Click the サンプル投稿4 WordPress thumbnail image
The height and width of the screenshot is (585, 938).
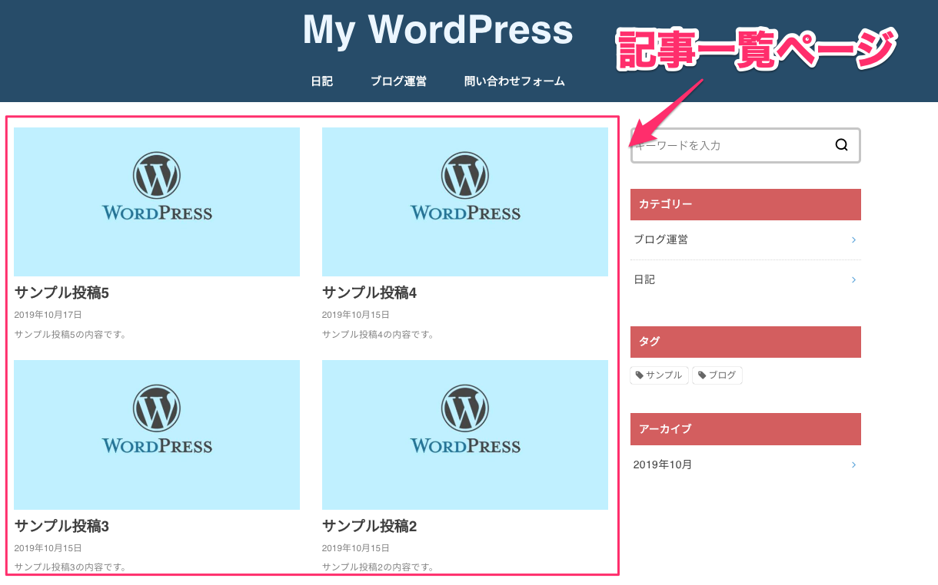pyautogui.click(x=465, y=201)
